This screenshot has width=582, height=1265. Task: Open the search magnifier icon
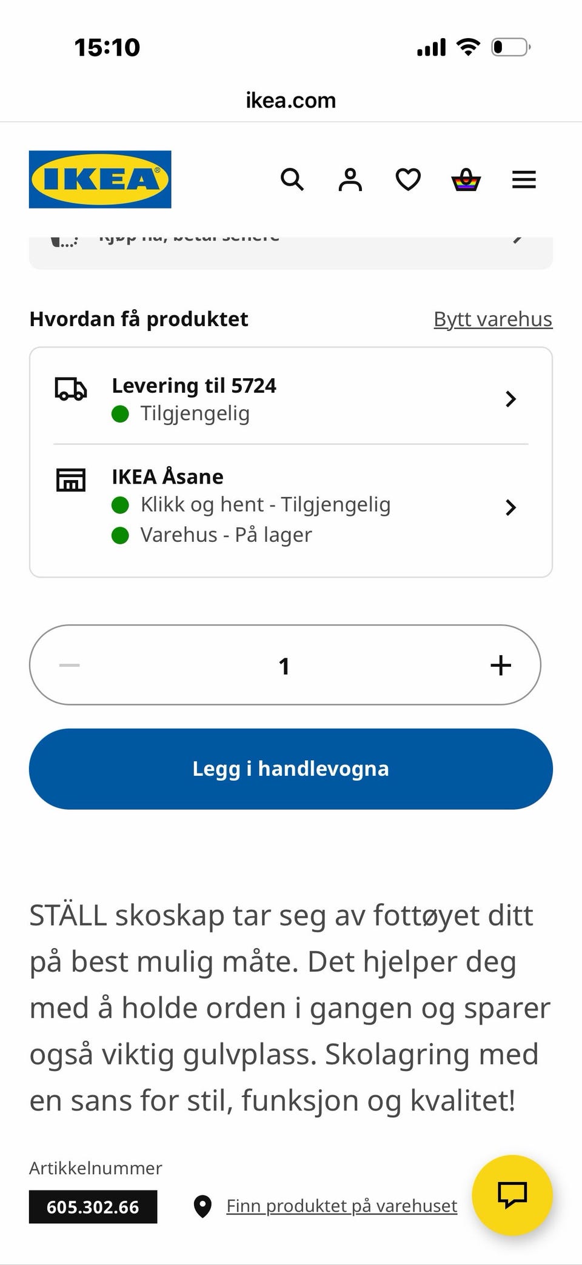pyautogui.click(x=292, y=179)
